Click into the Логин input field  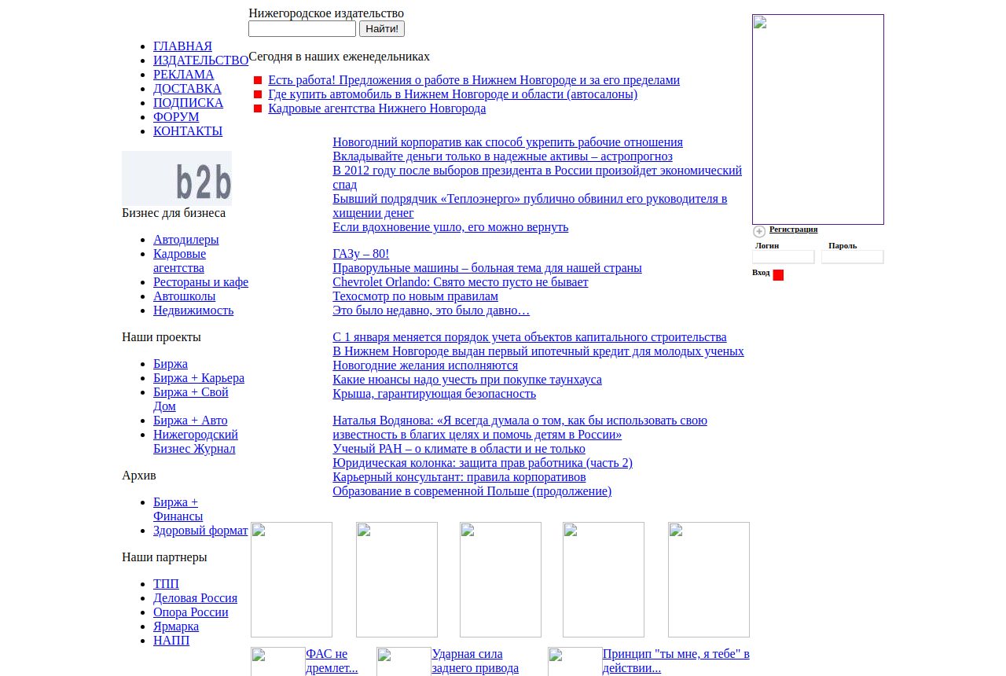[x=784, y=257]
